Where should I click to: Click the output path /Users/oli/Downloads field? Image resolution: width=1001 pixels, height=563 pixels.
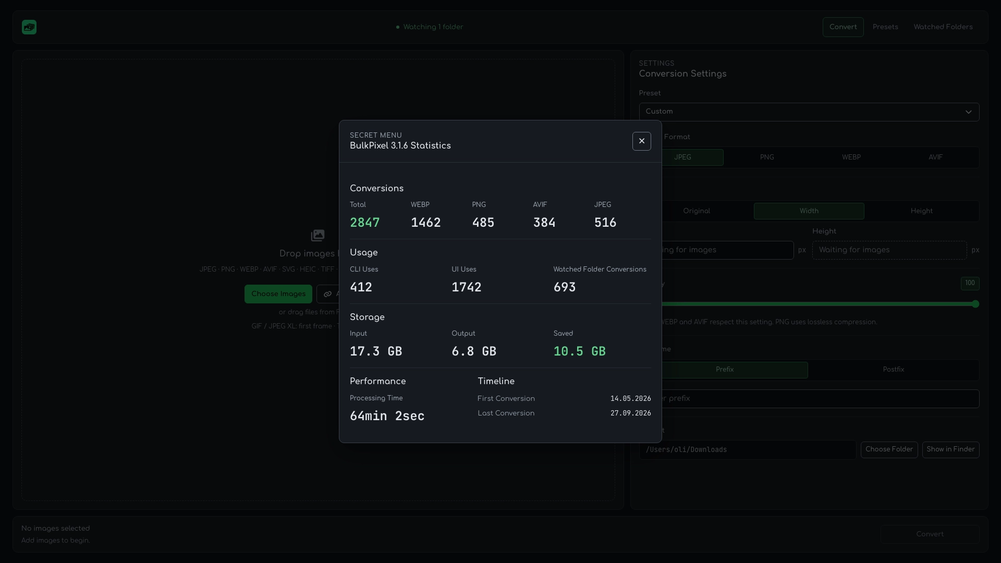[x=748, y=450]
